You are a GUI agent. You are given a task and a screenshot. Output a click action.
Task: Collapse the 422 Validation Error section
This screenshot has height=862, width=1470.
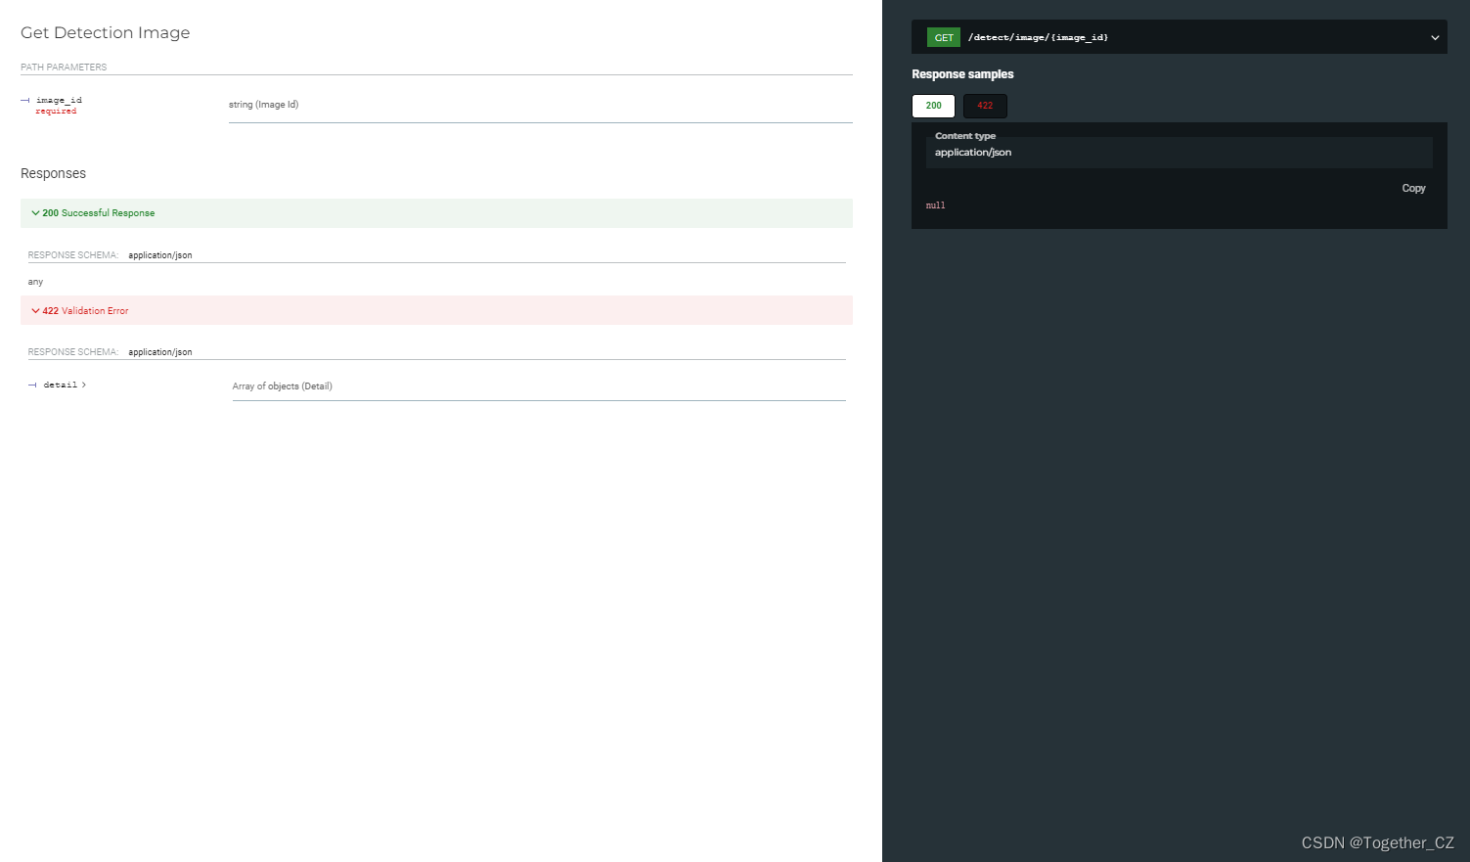pos(436,310)
